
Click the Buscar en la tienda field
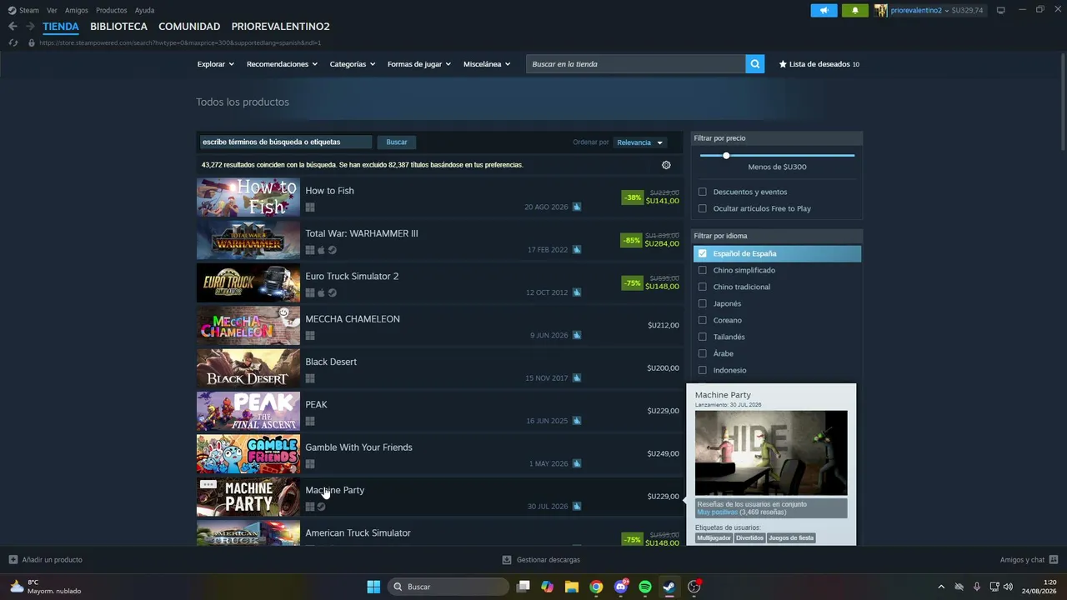click(635, 64)
